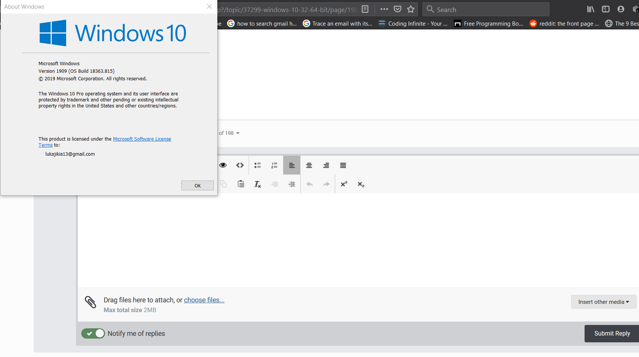Open the page actions three-dot menu
639x357 pixels.
coord(384,9)
